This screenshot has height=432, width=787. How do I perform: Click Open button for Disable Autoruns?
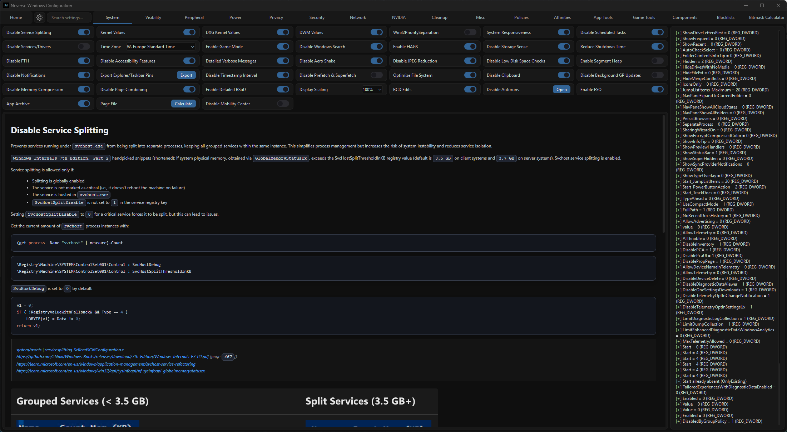[x=561, y=90]
